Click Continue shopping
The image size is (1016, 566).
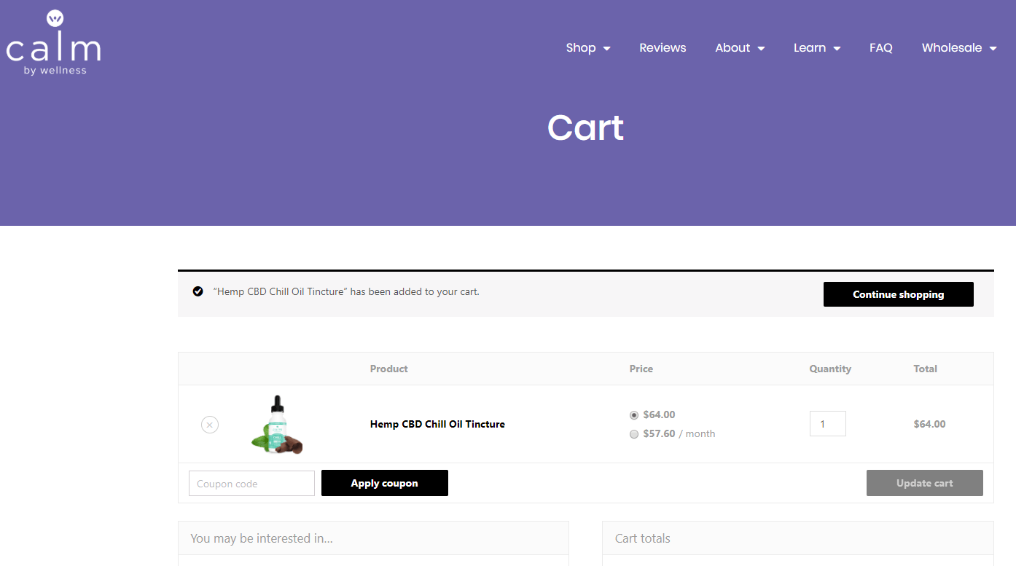pos(898,294)
